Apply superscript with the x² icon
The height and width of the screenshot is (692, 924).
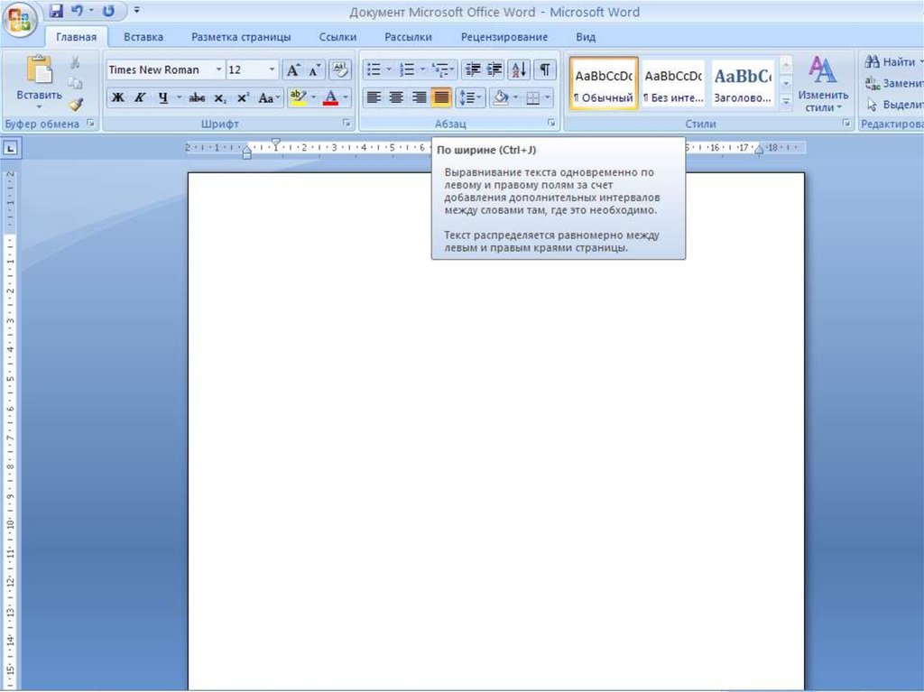pos(243,97)
